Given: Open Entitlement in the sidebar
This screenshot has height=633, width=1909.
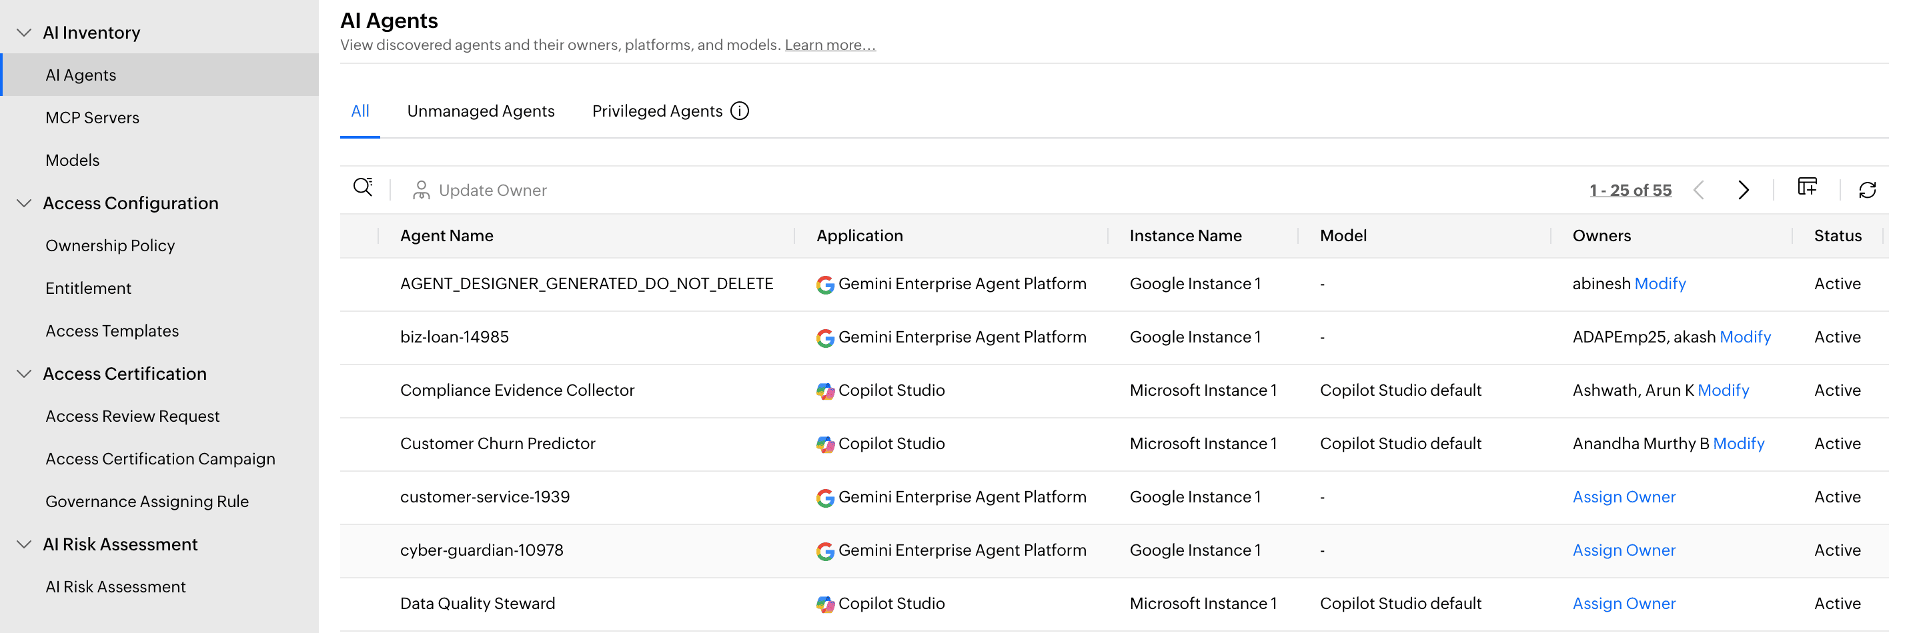Looking at the screenshot, I should (x=88, y=288).
